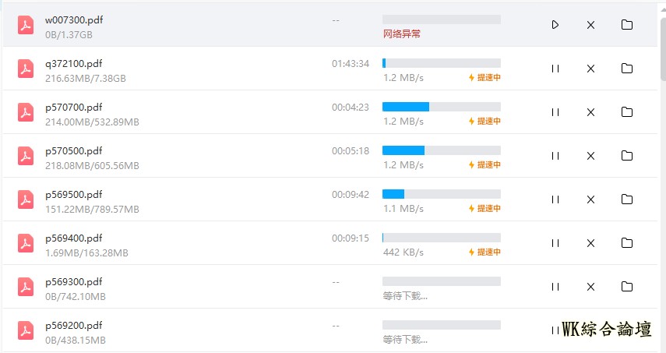Image resolution: width=666 pixels, height=353 pixels.
Task: Click 提速中 speed-up label for p569400.pdf
Action: pyautogui.click(x=485, y=252)
